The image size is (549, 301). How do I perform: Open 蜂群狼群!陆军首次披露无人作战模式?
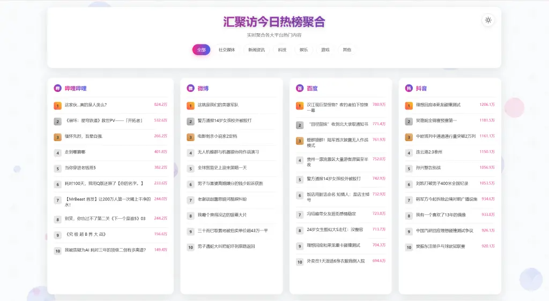pyautogui.click(x=338, y=142)
